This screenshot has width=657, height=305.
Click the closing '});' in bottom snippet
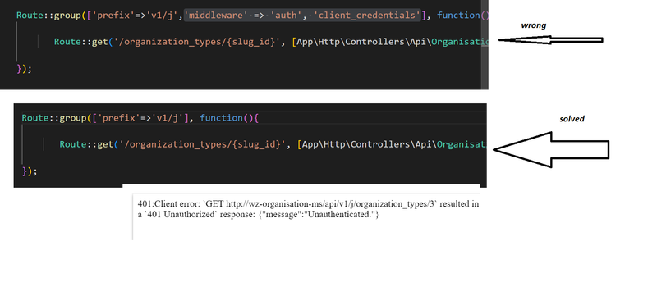tap(30, 171)
